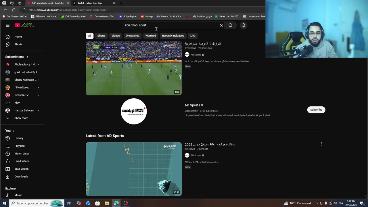This screenshot has height=207, width=368.
Task: View site information lock icon
Action: 24,10
